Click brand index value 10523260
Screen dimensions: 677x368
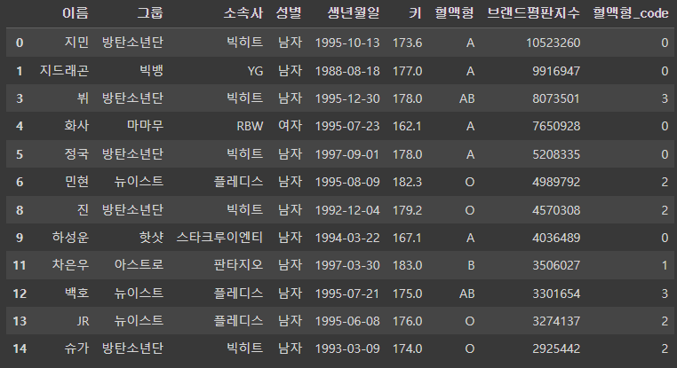553,43
